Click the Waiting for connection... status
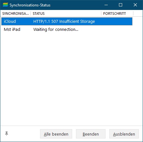 pyautogui.click(x=56, y=30)
